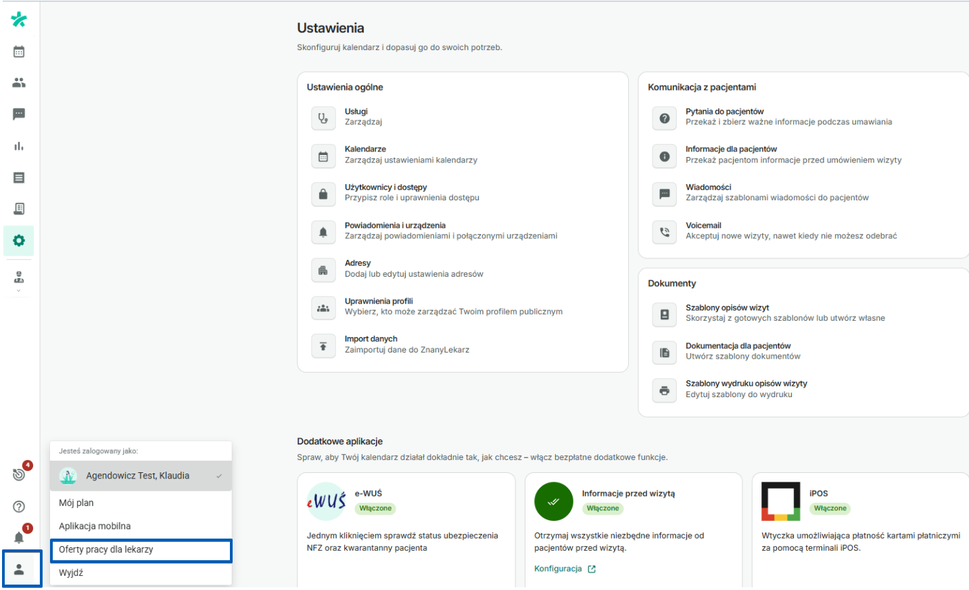The width and height of the screenshot is (969, 590).
Task: Select the settings gear icon in sidebar
Action: coord(19,240)
